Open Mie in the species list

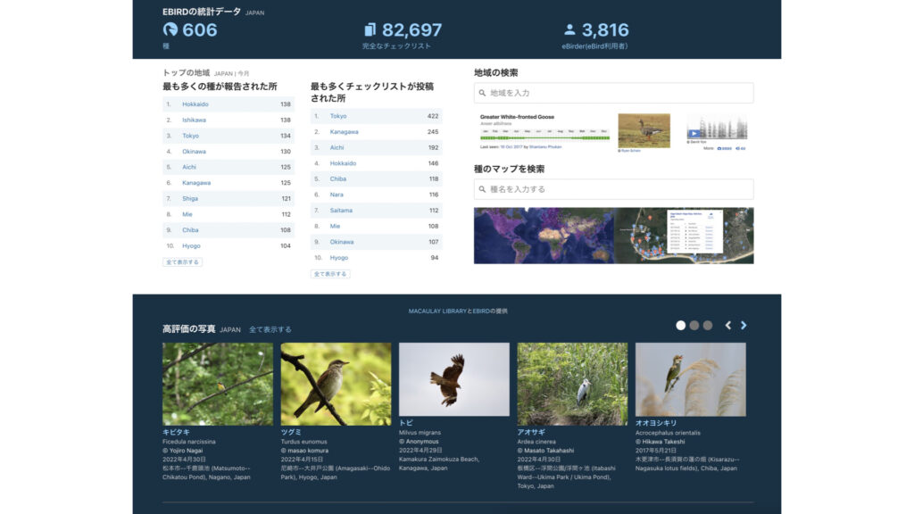pos(187,214)
